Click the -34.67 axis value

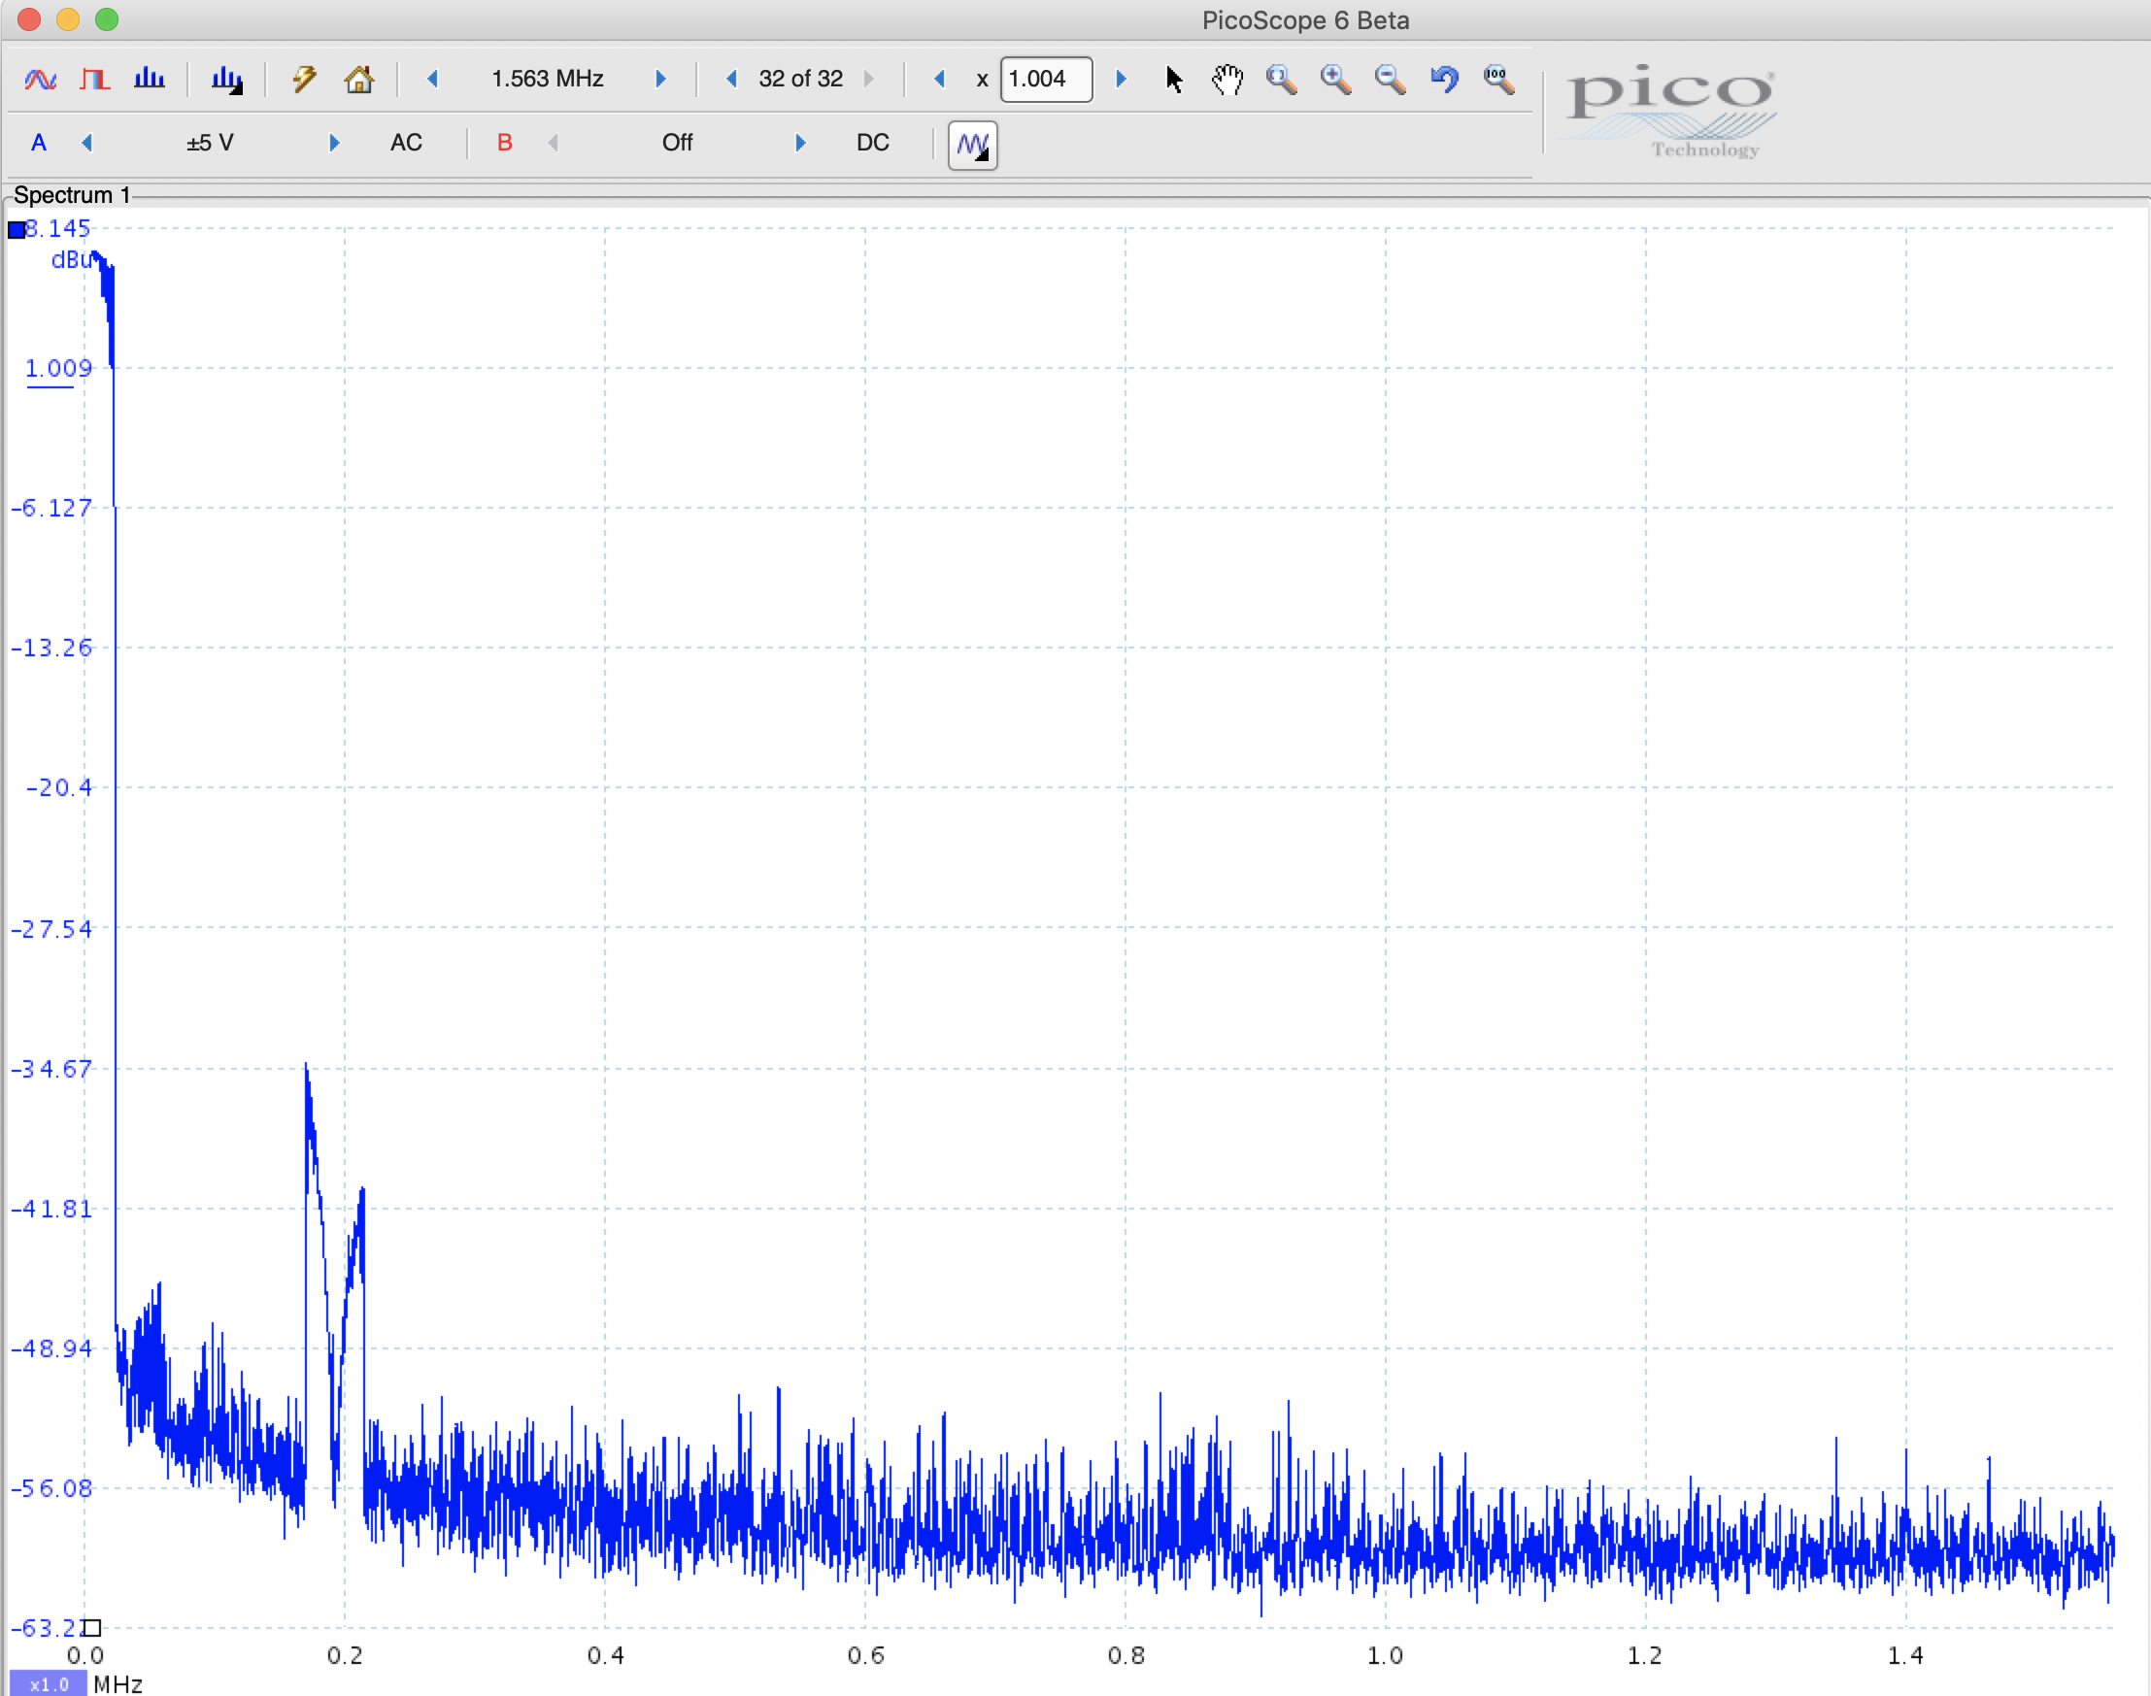51,1069
